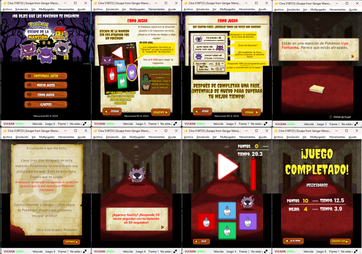Click the Gastly sprite beside the colored tiles
Screen dimensions: 362x254
(248, 202)
